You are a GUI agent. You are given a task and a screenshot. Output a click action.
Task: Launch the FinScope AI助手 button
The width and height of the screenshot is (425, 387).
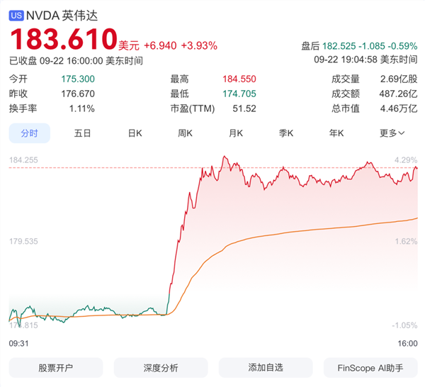coord(370,368)
